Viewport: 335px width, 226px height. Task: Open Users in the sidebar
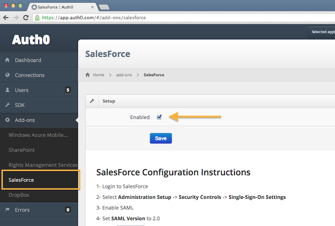pos(39,90)
